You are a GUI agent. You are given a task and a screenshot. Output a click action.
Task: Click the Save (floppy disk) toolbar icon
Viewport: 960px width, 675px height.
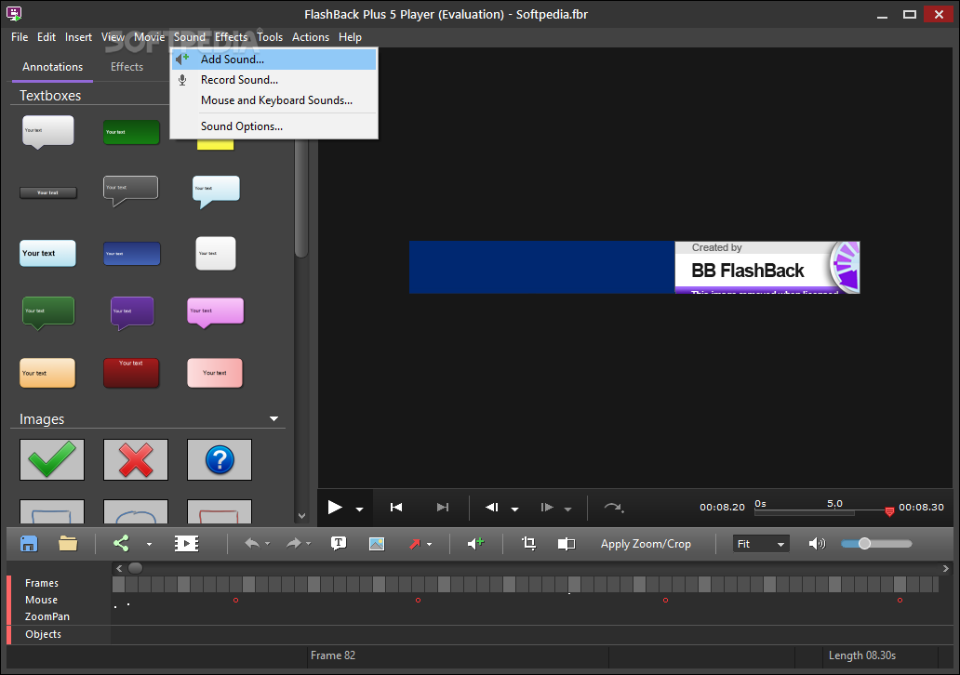coord(29,543)
